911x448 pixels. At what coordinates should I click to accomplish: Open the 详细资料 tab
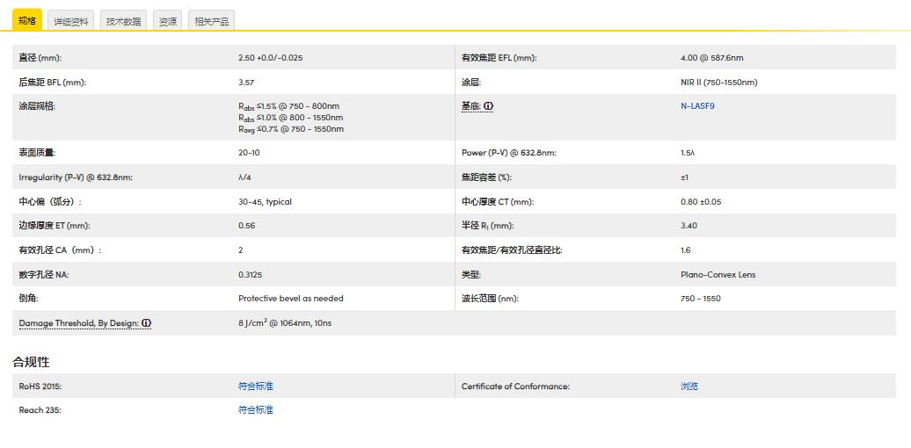(x=71, y=21)
